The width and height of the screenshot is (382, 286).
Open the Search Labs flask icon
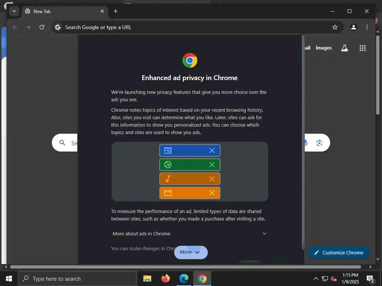344,48
